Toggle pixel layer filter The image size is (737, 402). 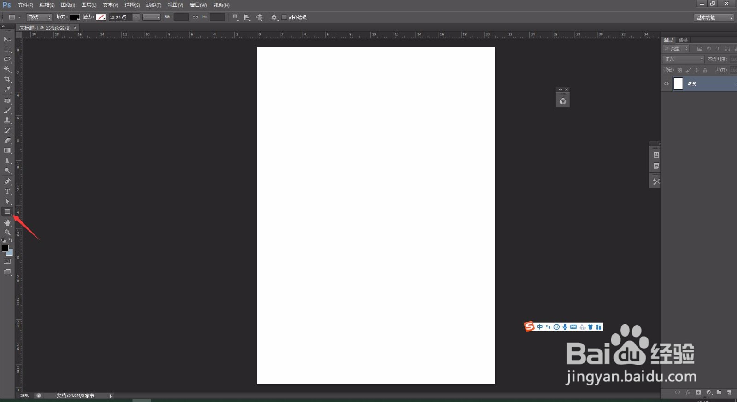(x=700, y=48)
